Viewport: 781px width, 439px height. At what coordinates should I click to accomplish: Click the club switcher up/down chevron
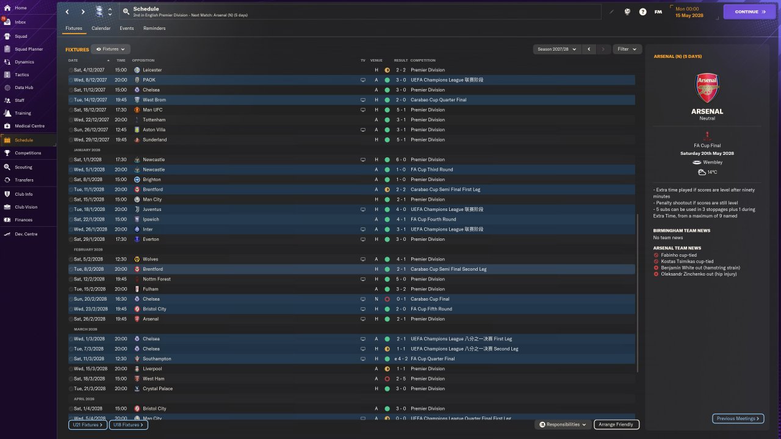pyautogui.click(x=110, y=12)
